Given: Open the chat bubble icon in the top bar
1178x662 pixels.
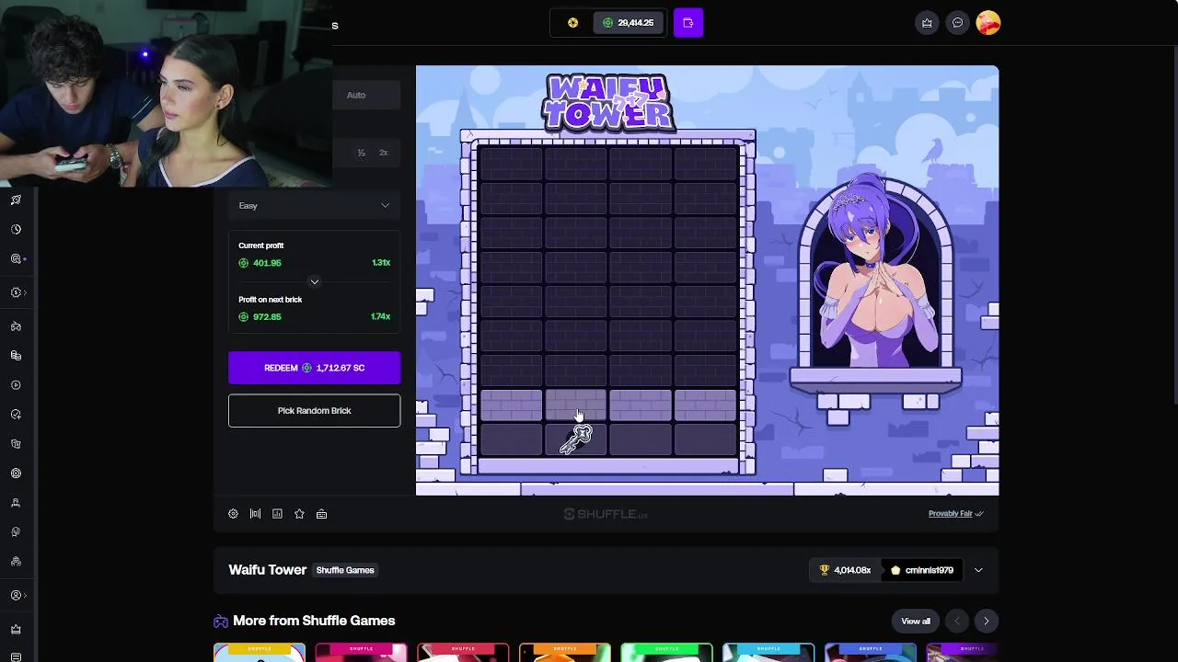Looking at the screenshot, I should pos(957,23).
